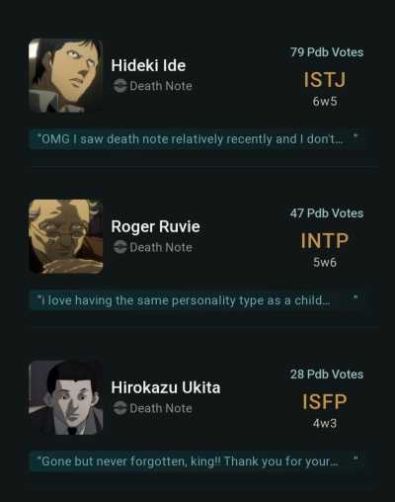Image resolution: width=395 pixels, height=502 pixels.
Task: Select the Death Note label under Hirokazu Ukita
Action: click(161, 408)
